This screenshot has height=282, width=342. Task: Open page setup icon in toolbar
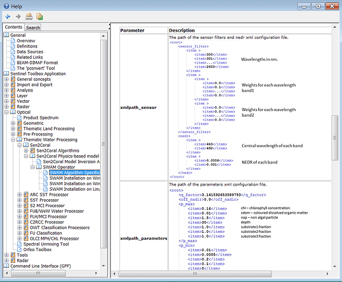point(39,16)
